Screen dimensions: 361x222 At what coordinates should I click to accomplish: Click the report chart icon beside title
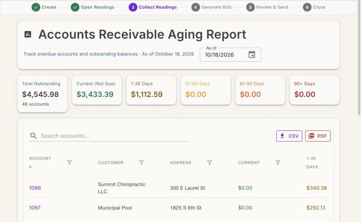pos(28,34)
